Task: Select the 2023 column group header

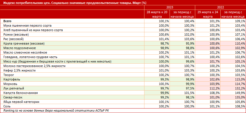Action: point(169,8)
